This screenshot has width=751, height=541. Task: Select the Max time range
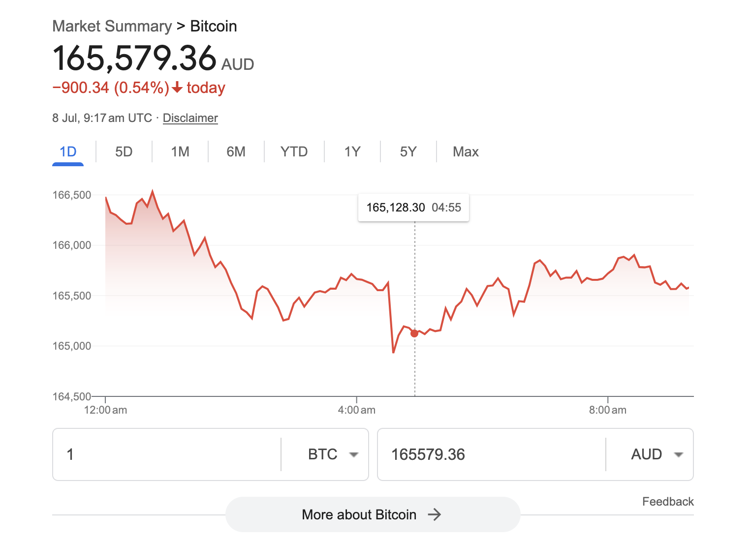(x=466, y=151)
